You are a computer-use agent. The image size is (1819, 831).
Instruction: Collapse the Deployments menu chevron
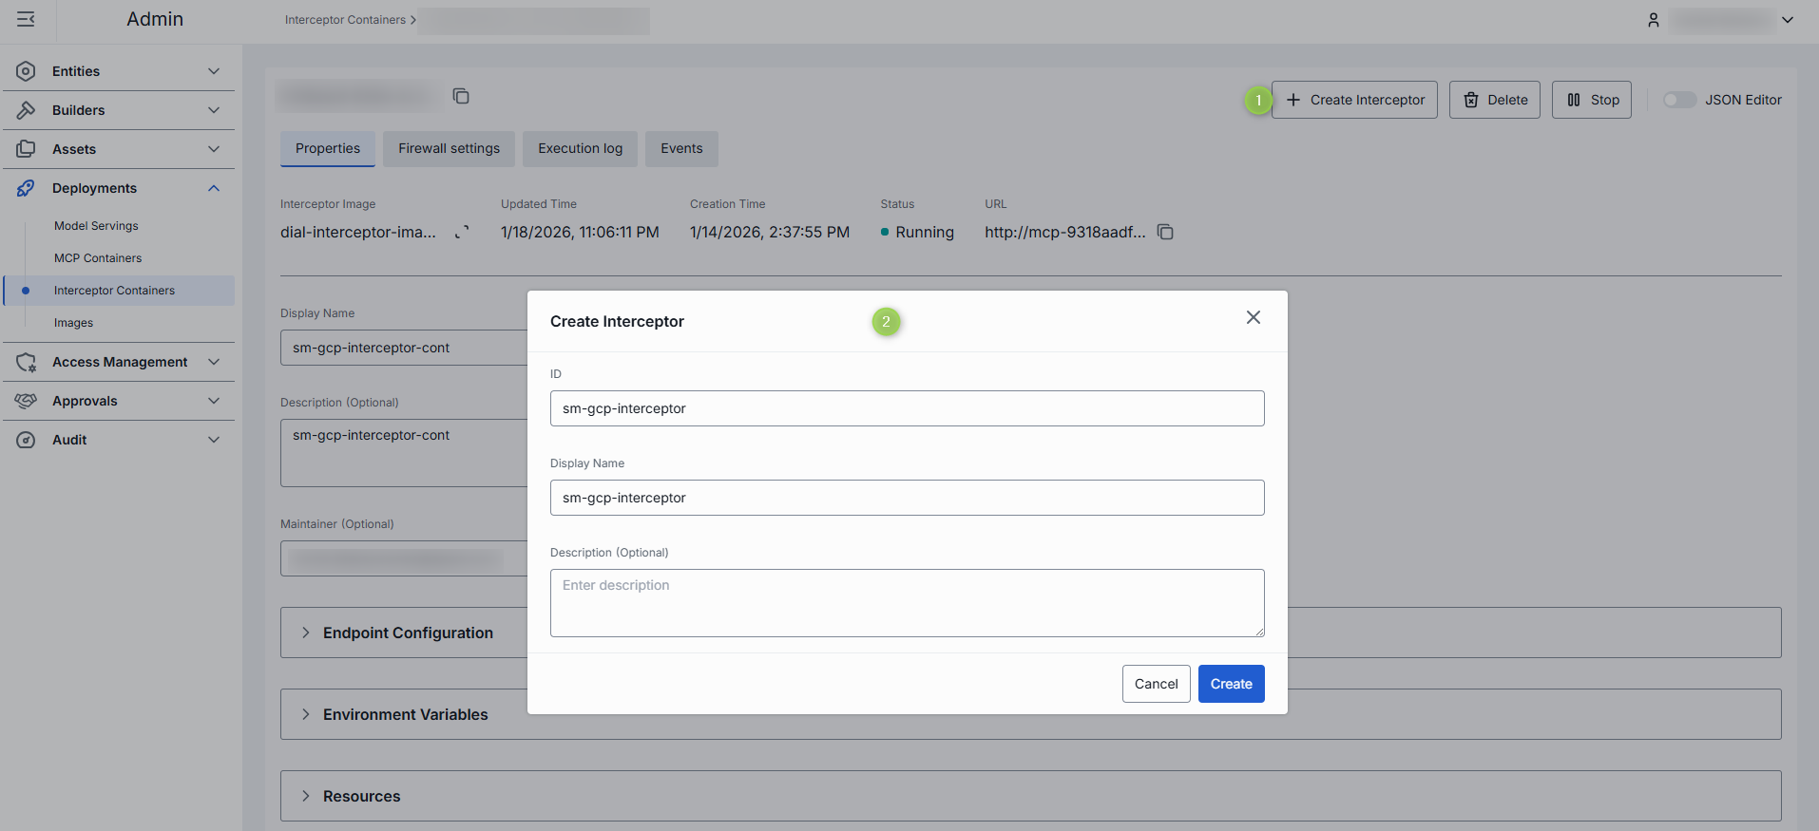coord(214,188)
